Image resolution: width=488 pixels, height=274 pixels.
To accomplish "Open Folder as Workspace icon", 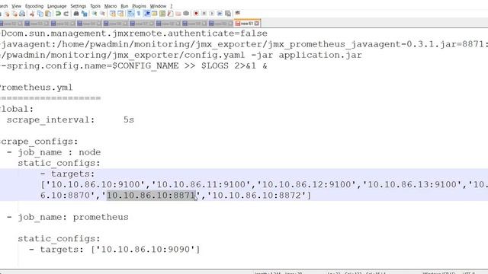I will [x=178, y=14].
